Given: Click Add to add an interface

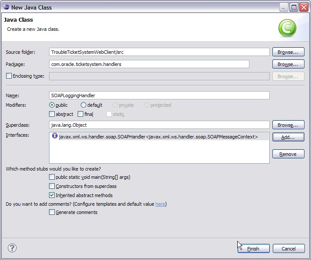Looking at the screenshot, I should pyautogui.click(x=288, y=137).
